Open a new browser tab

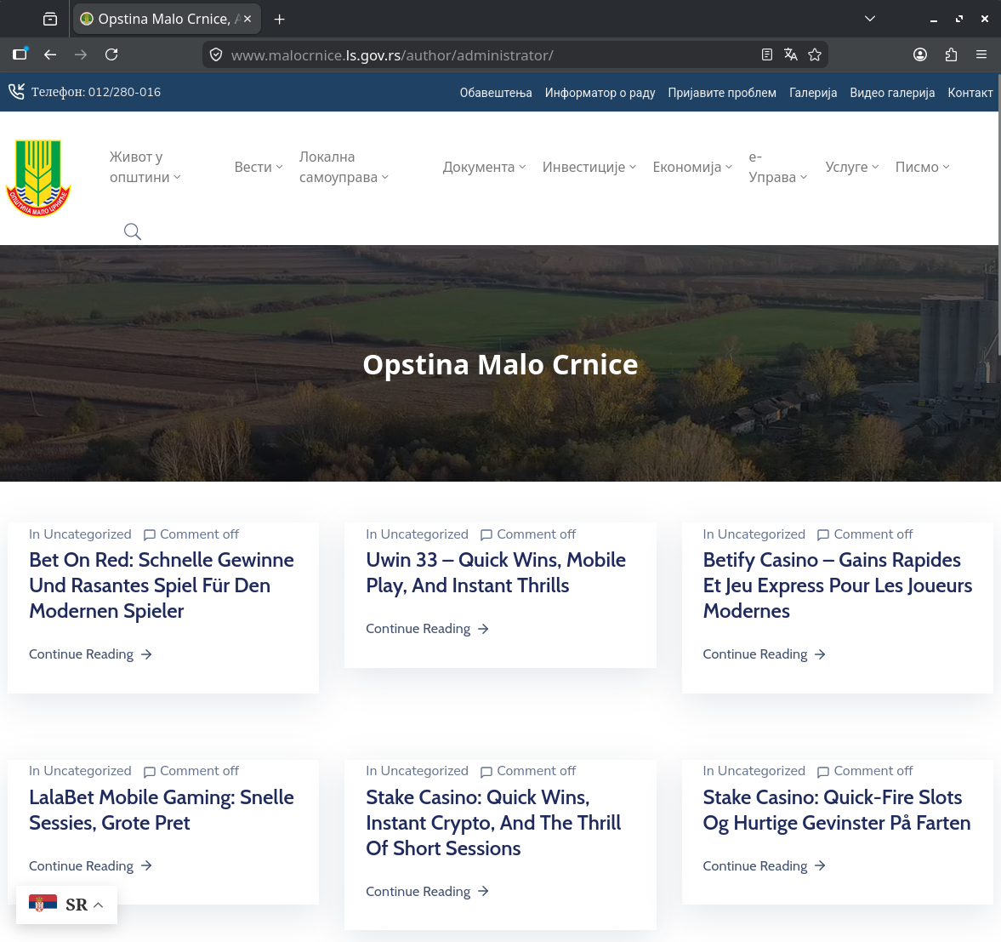[x=279, y=20]
